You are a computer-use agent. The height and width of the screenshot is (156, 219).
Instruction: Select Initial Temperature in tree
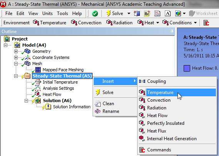point(60,82)
